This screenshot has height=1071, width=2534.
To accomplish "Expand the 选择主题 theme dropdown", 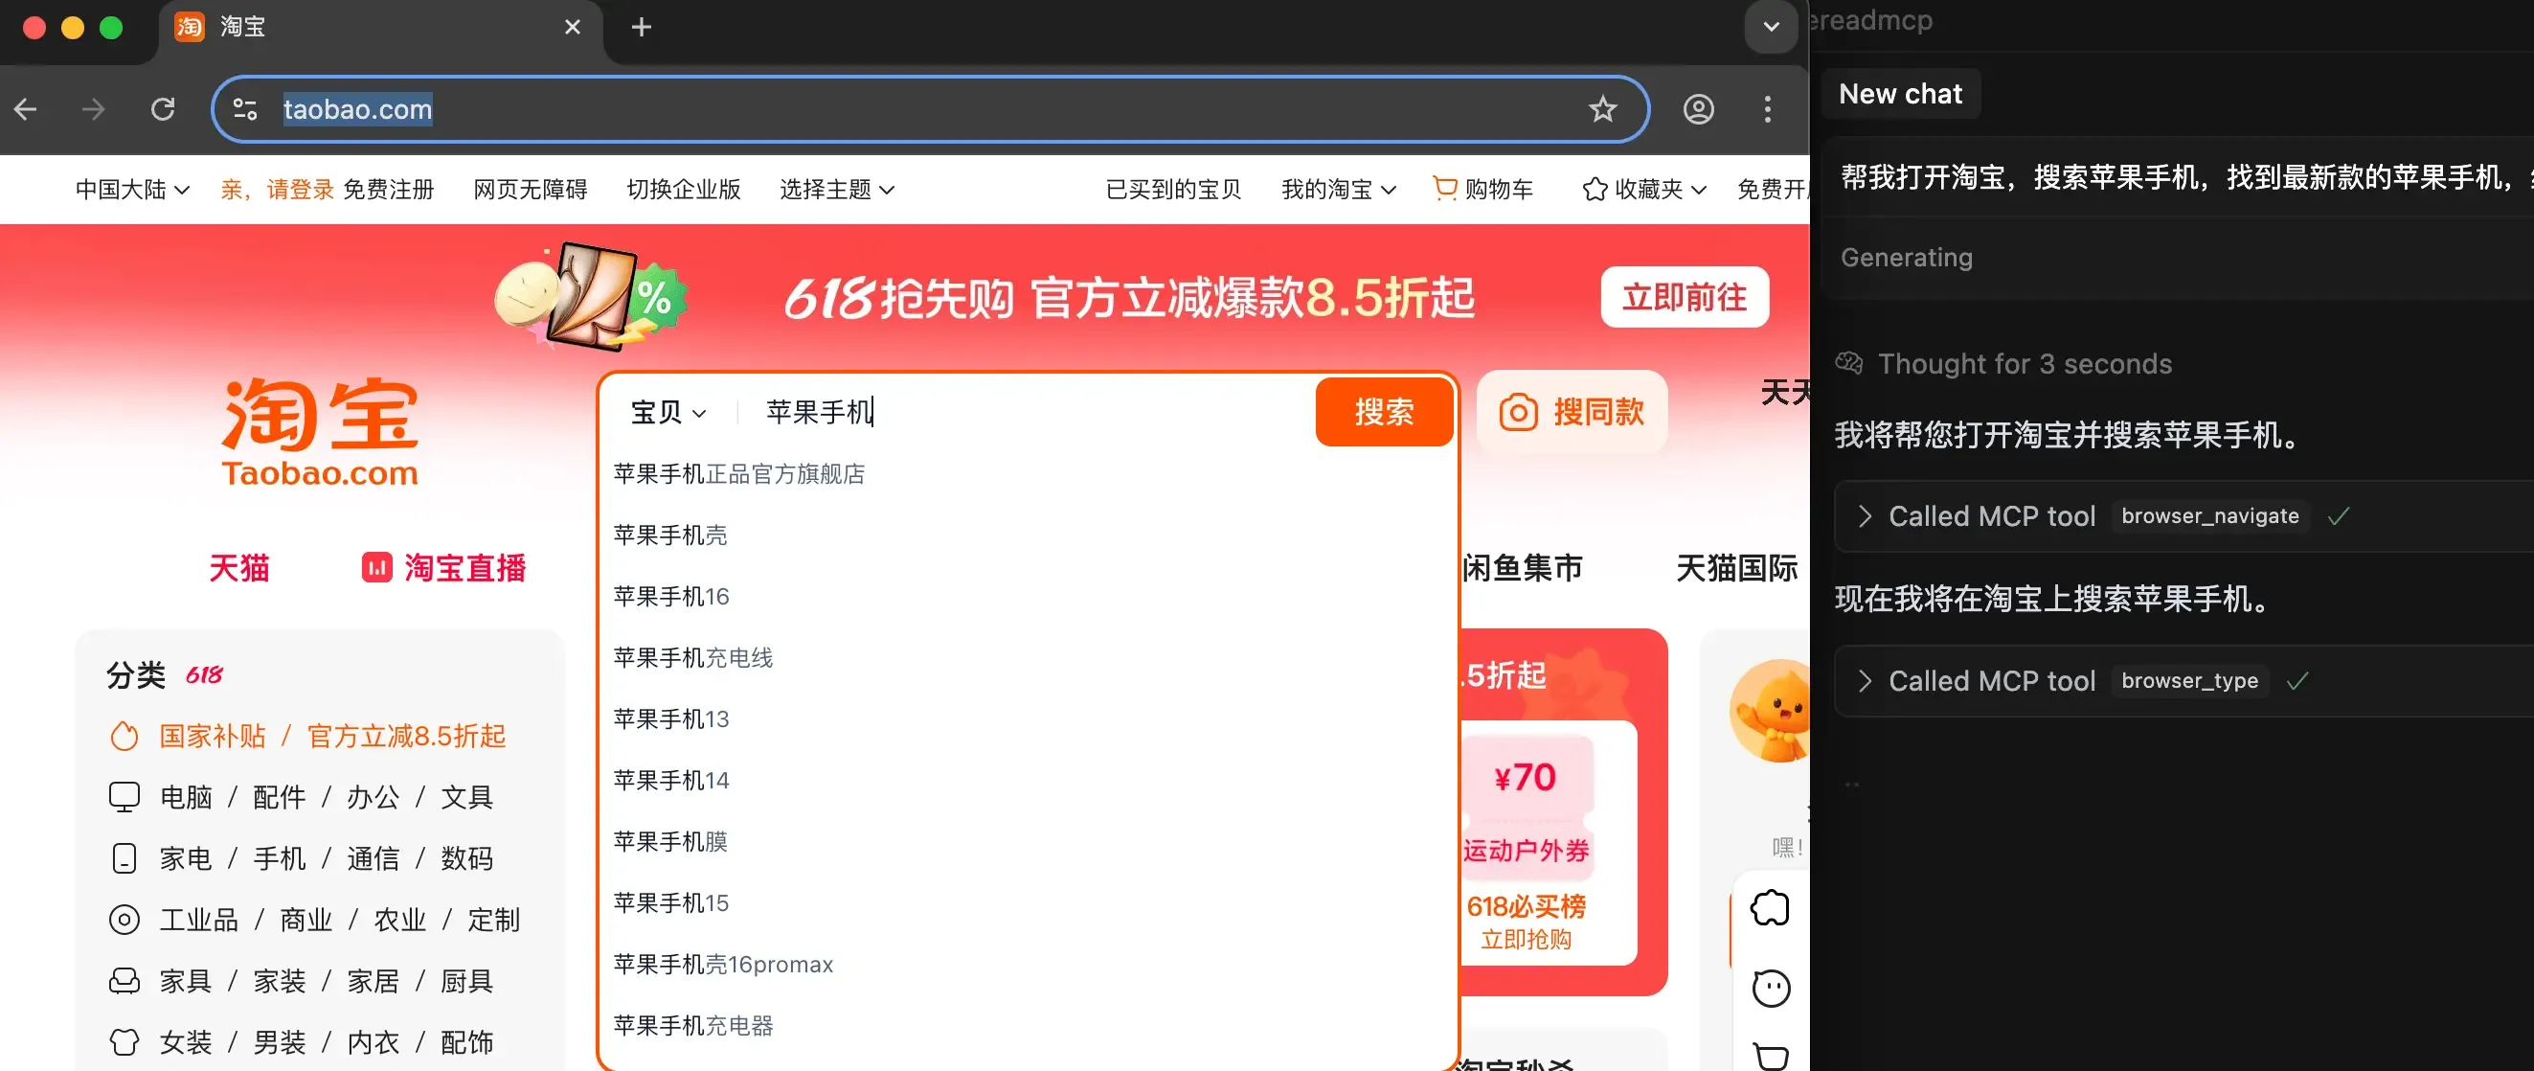I will coord(836,189).
